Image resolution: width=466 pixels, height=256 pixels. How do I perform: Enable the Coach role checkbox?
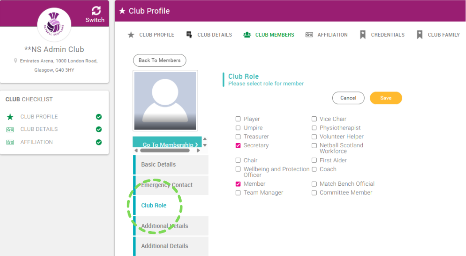pyautogui.click(x=314, y=169)
